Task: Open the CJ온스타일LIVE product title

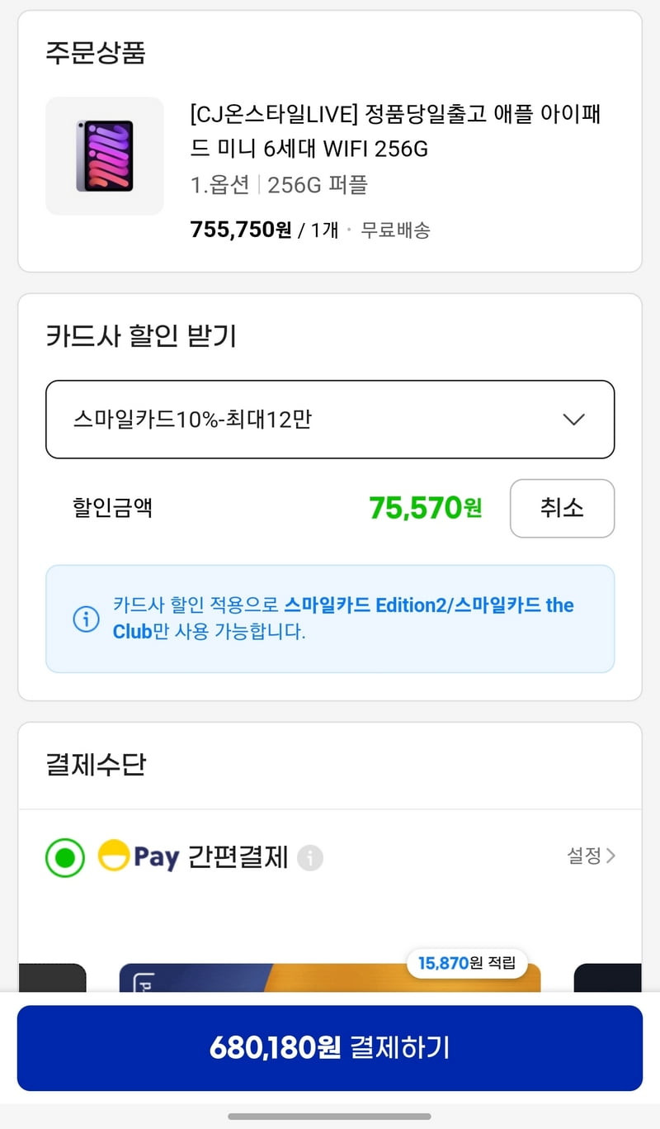Action: [x=395, y=131]
